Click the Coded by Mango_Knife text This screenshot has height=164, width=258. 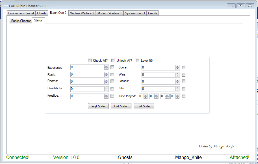point(216,146)
